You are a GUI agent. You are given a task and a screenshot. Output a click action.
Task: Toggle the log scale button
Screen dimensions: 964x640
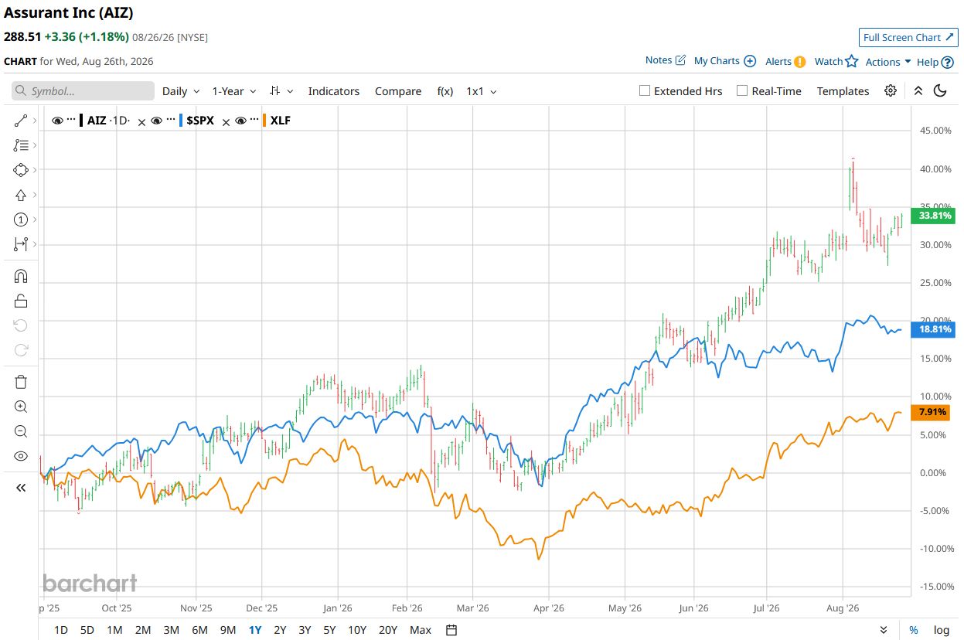click(941, 630)
